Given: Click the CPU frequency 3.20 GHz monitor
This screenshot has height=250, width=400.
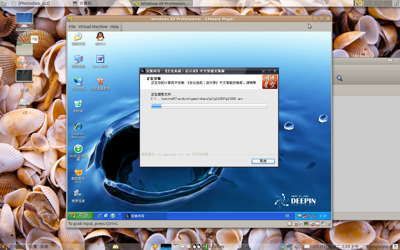Looking at the screenshot, I should tap(213, 247).
